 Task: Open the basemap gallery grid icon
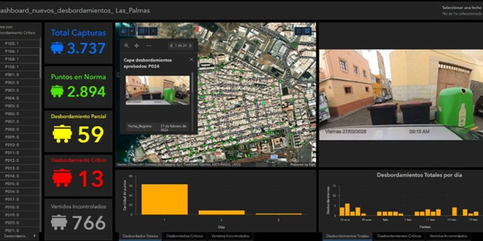(x=307, y=31)
